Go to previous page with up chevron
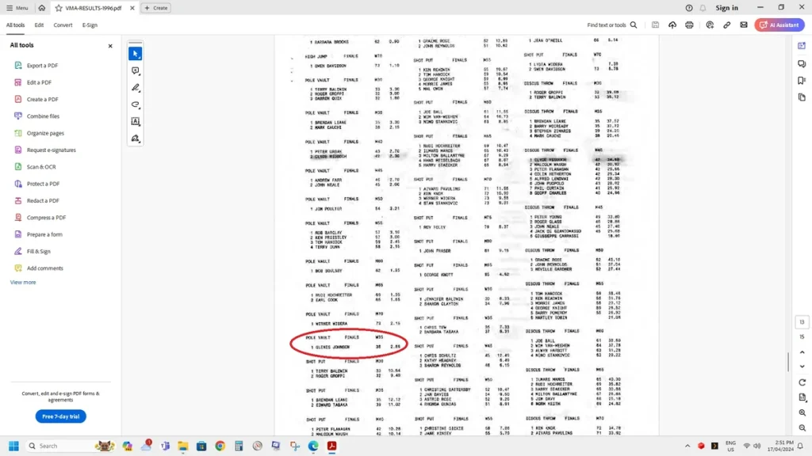Viewport: 812px width, 456px height. (x=802, y=352)
